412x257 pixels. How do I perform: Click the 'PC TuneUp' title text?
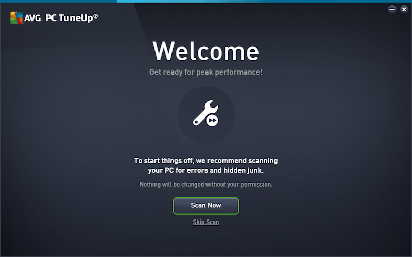[x=72, y=18]
